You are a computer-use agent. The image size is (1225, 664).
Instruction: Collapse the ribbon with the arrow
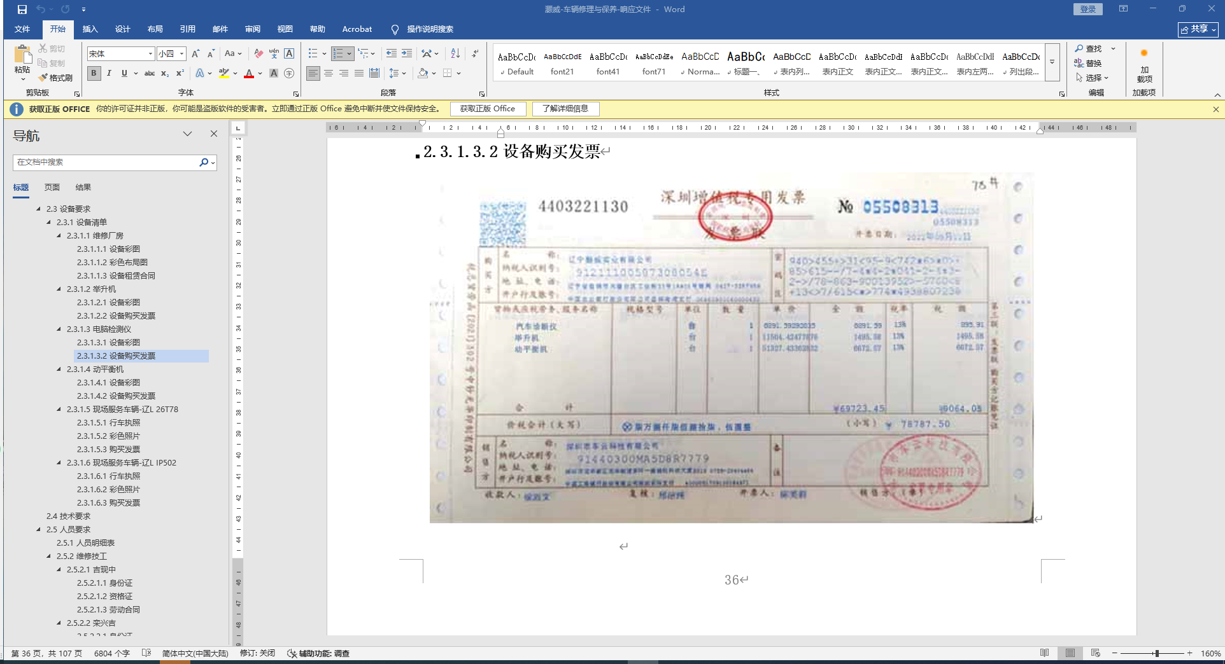click(1216, 94)
